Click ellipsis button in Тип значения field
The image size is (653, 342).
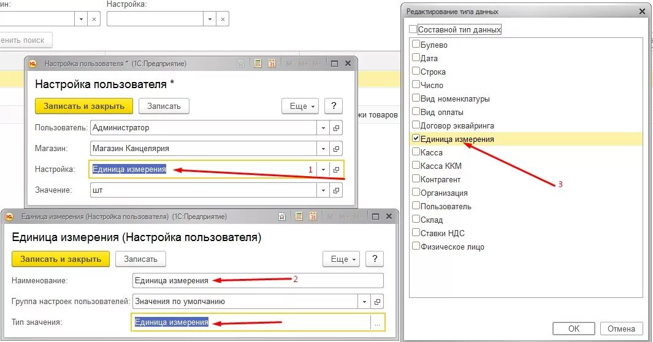tap(377, 322)
